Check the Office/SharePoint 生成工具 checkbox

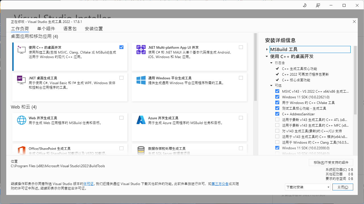click(121, 148)
